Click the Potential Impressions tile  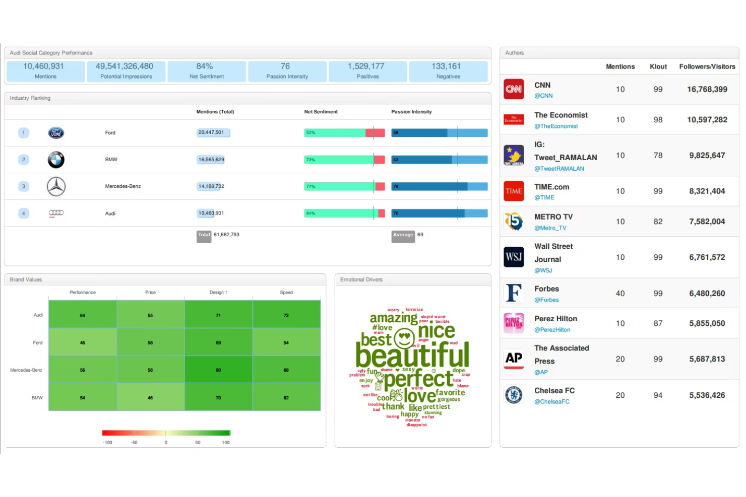tap(126, 71)
